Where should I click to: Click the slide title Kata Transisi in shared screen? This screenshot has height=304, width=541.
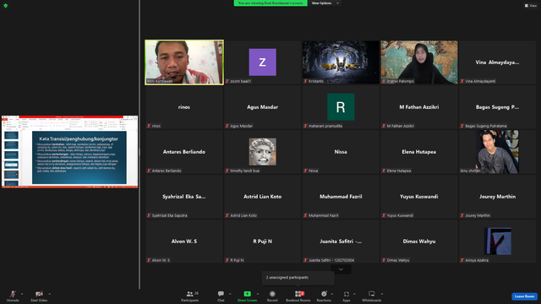click(x=79, y=138)
